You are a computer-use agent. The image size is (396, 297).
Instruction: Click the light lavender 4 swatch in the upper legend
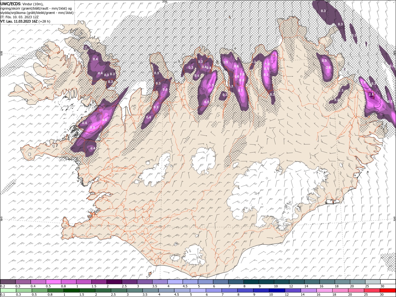[175, 282]
